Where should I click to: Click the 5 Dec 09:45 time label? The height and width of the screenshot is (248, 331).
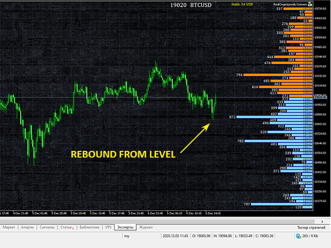click(78, 213)
